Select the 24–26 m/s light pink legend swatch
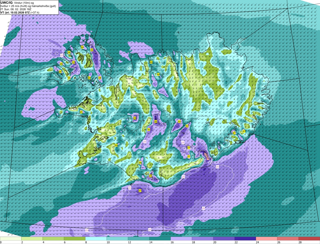Screen dimensions: 320x244 (x=267, y=239)
